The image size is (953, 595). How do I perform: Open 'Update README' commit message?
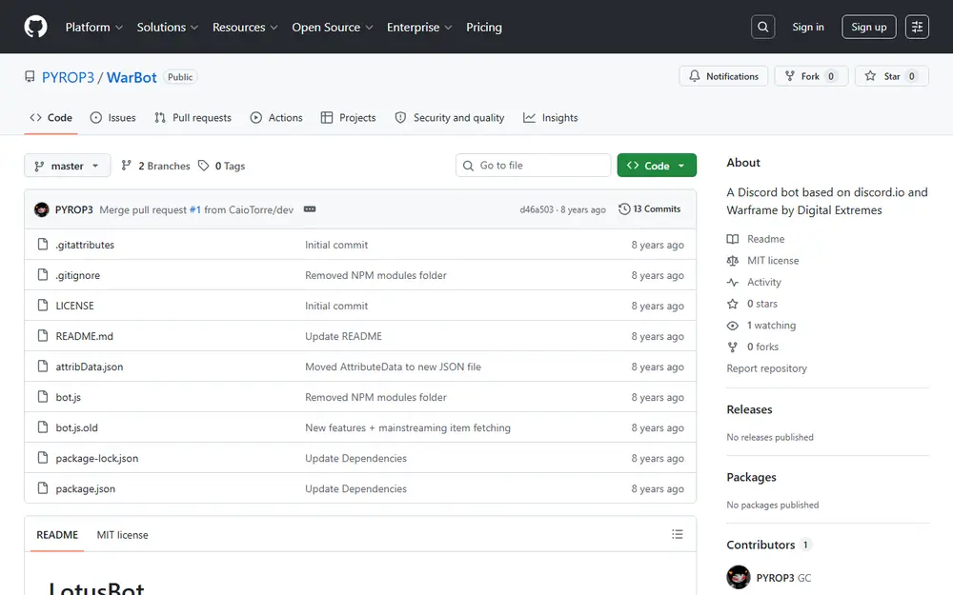pyautogui.click(x=343, y=336)
